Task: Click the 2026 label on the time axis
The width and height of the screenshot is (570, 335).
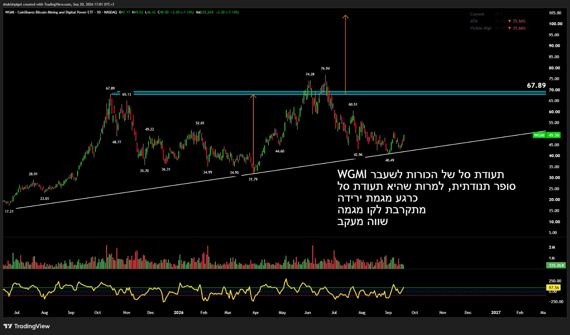Action: point(178,313)
